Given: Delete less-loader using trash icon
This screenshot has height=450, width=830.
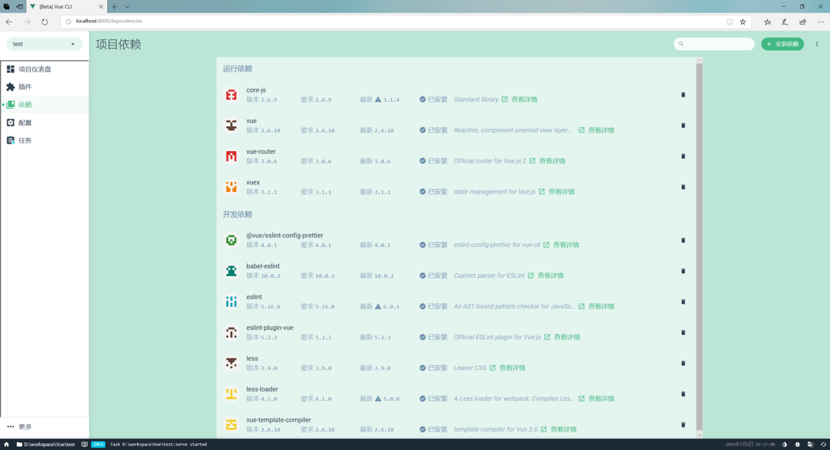Looking at the screenshot, I should pos(683,394).
